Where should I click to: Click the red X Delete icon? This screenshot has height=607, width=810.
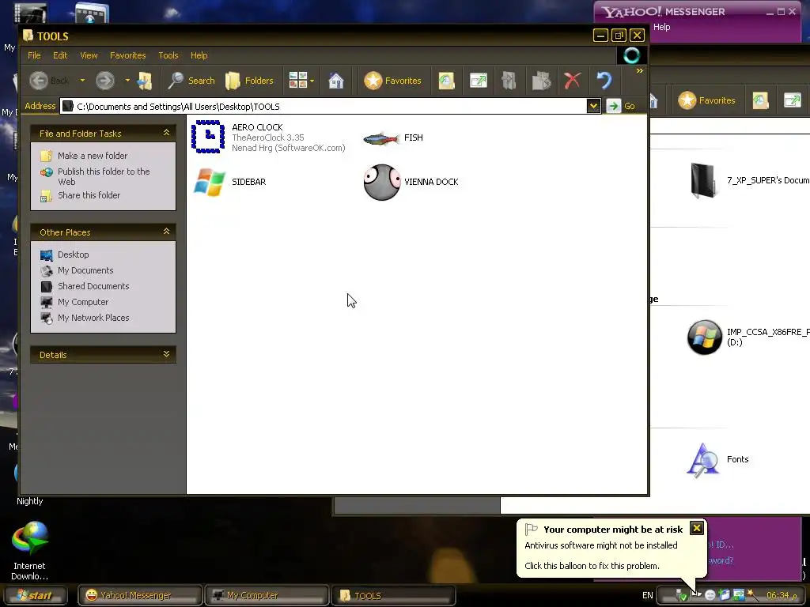(x=573, y=81)
